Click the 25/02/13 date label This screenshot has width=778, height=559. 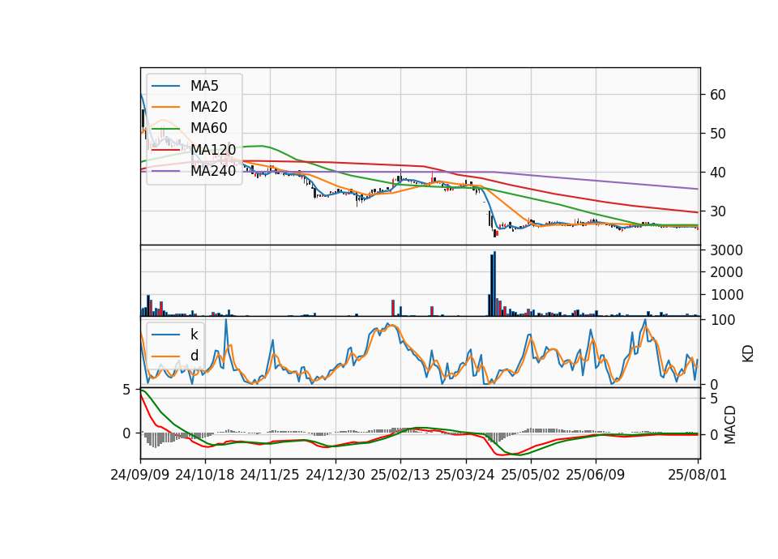[400, 475]
